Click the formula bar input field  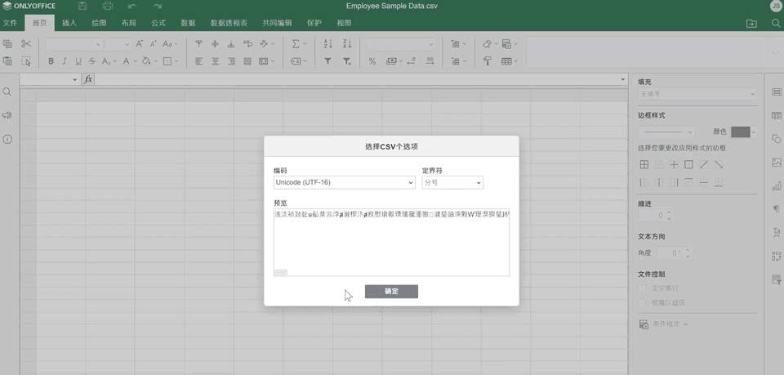tap(358, 79)
